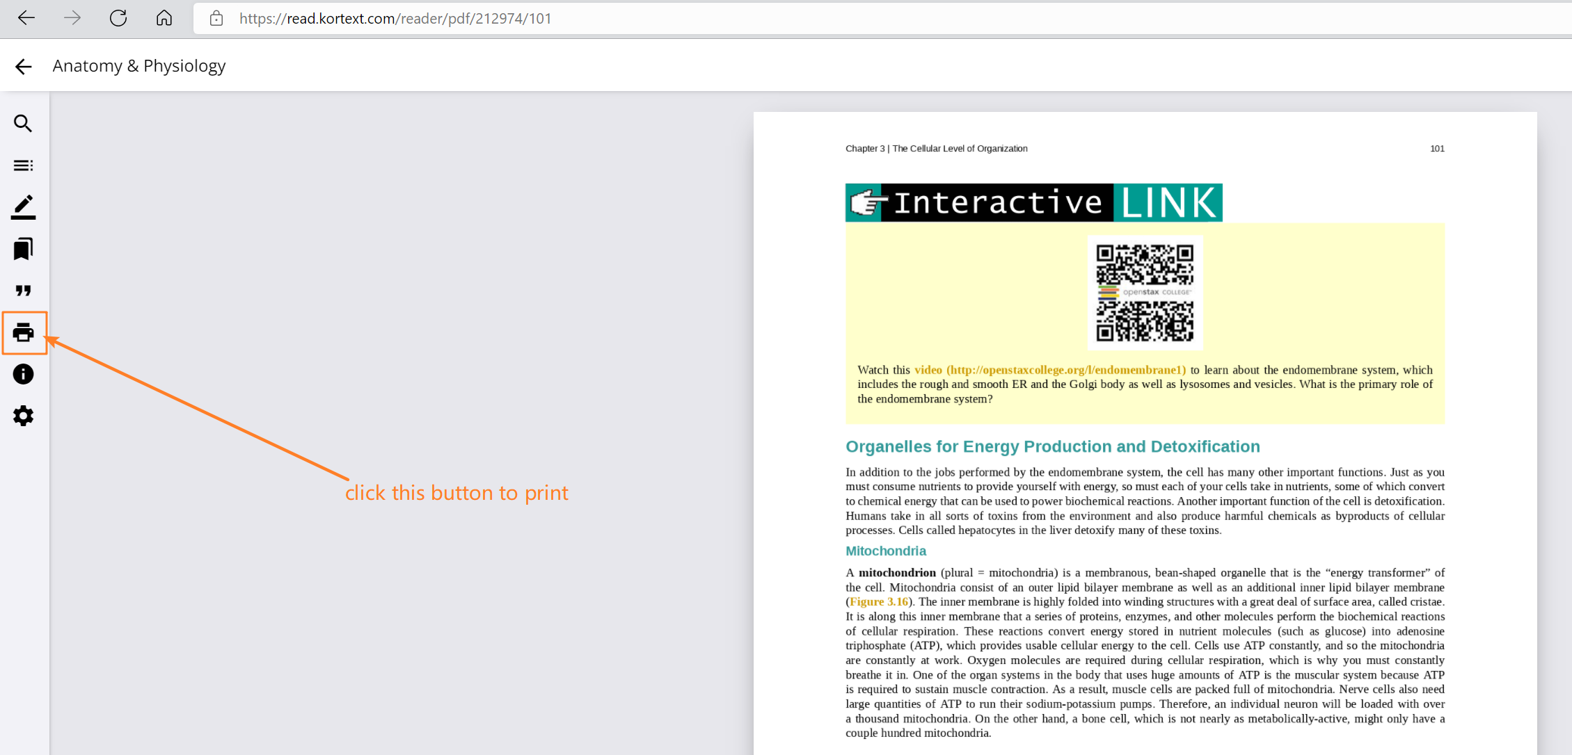Click the Mitochondria subheading

pyautogui.click(x=886, y=551)
